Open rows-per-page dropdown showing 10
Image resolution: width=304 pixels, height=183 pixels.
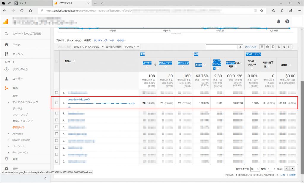point(255,169)
